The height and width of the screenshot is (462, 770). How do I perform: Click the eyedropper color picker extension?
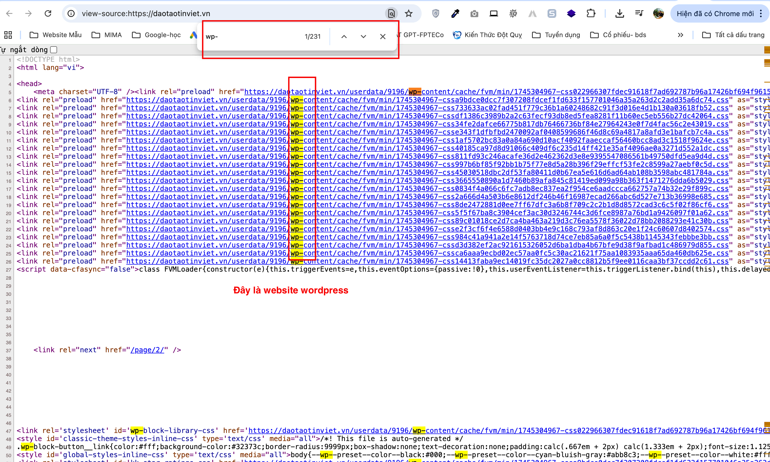point(455,13)
